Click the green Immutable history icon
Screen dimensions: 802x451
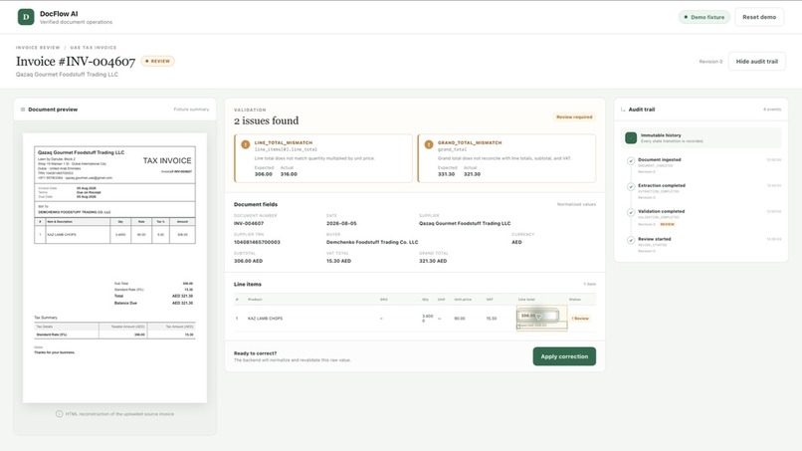tap(631, 137)
